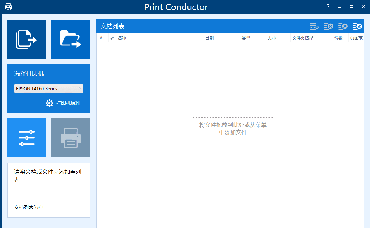The height and width of the screenshot is (228, 370).
Task: Close the Print Conductor window
Action: [x=363, y=7]
